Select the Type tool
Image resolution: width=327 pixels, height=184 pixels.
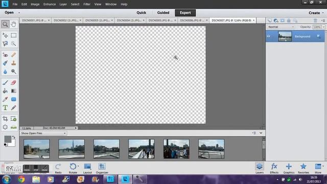5,108
